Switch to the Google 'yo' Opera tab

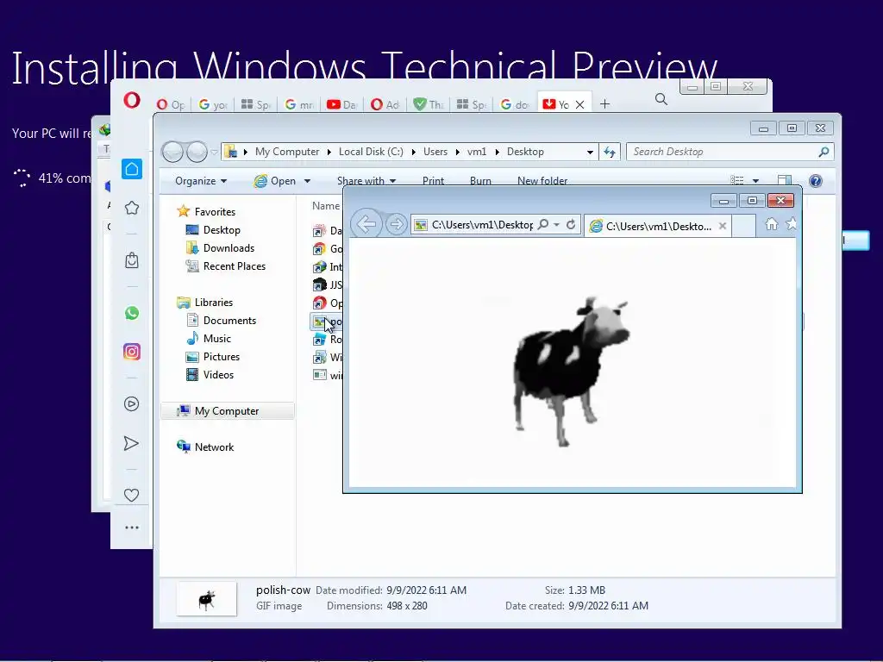(214, 104)
